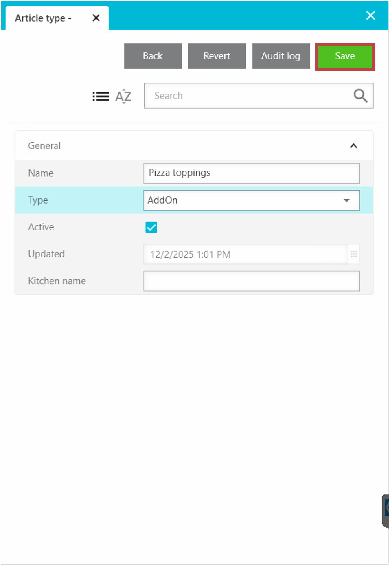390x566 pixels.
Task: Open the Audit log
Action: tap(281, 56)
